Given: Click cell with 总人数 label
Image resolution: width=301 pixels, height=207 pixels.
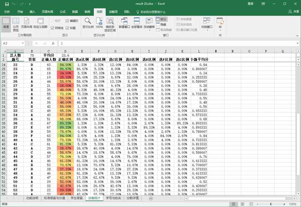Looking at the screenshot, I should click(15, 55).
